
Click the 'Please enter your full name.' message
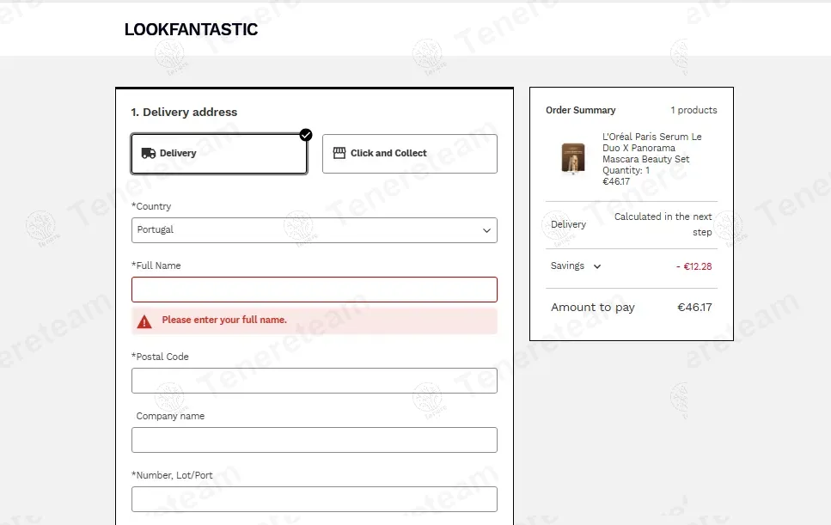(224, 320)
